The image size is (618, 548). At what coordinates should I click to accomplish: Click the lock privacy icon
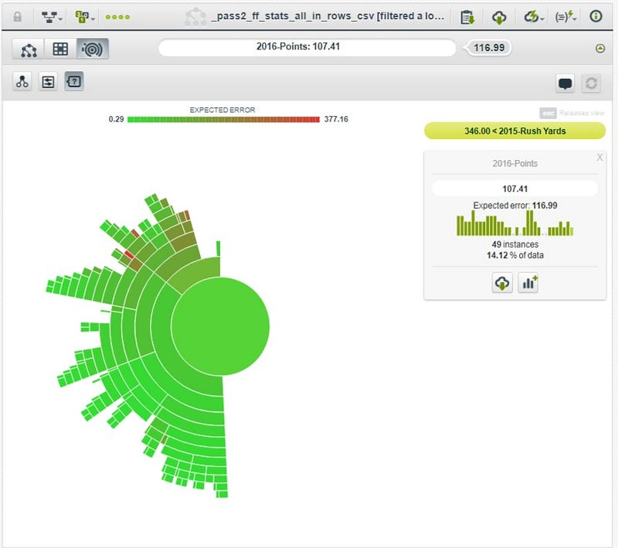(17, 17)
